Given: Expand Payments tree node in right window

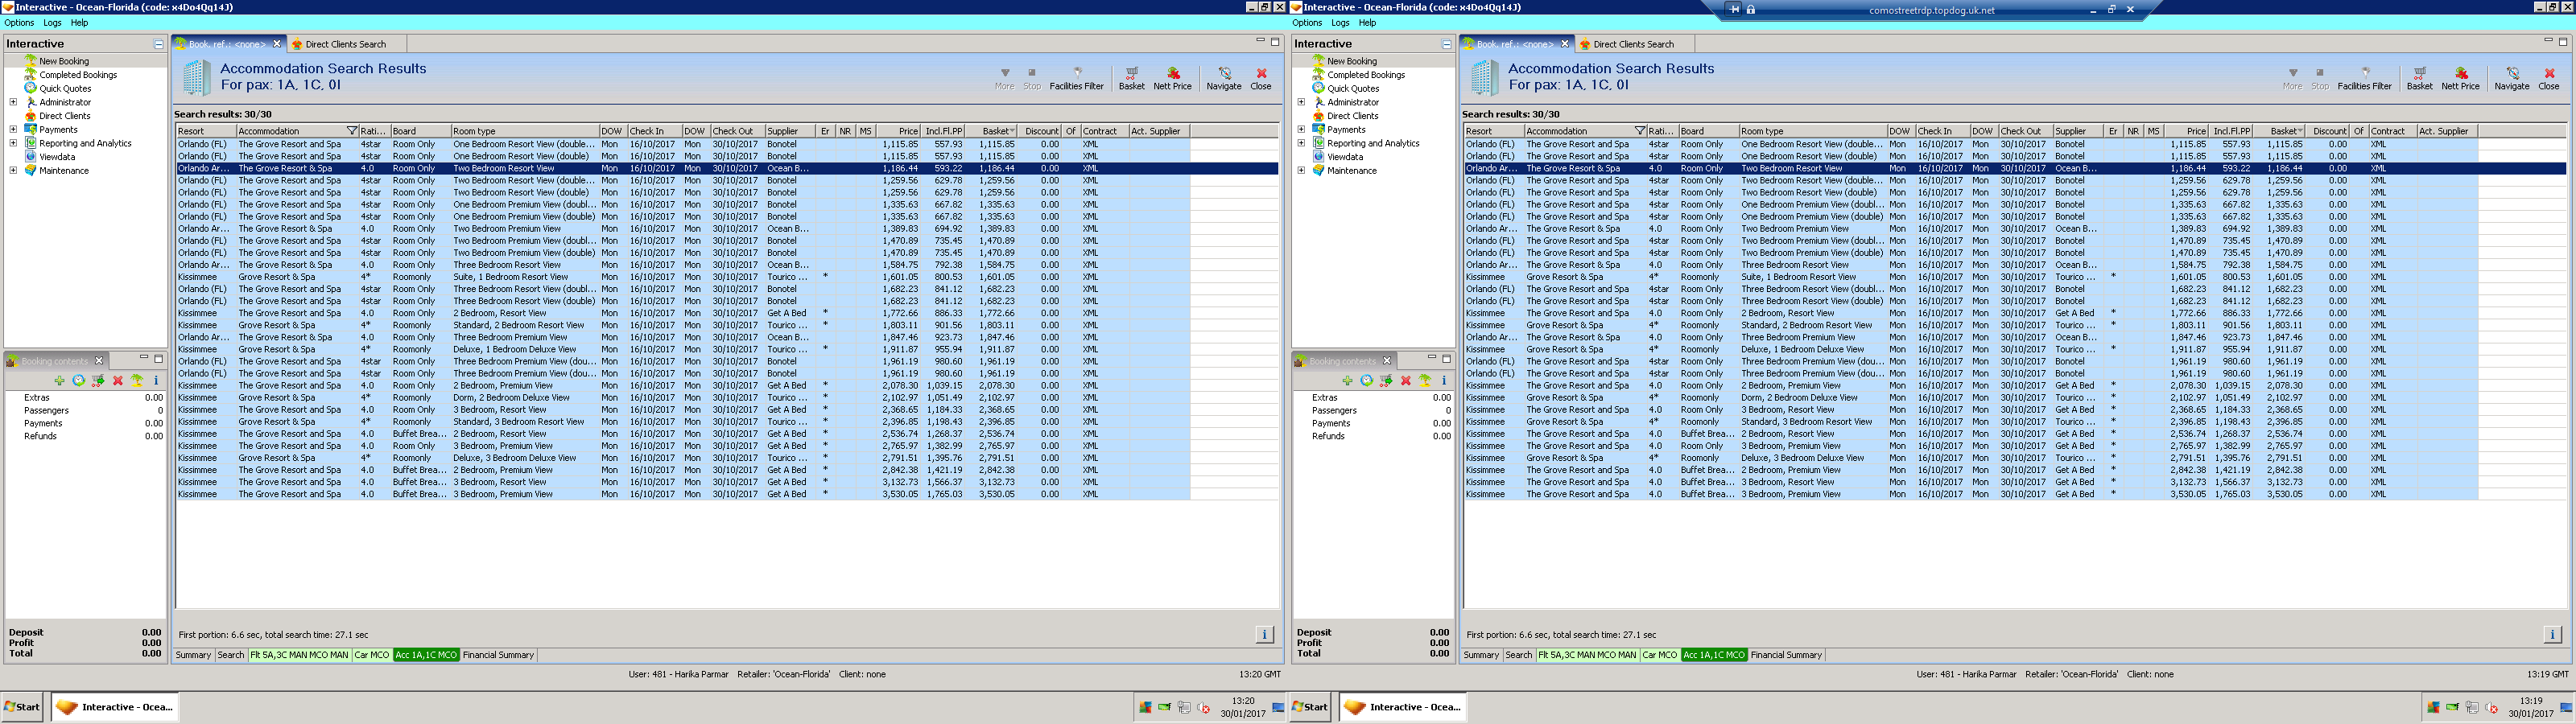Looking at the screenshot, I should pos(1301,129).
